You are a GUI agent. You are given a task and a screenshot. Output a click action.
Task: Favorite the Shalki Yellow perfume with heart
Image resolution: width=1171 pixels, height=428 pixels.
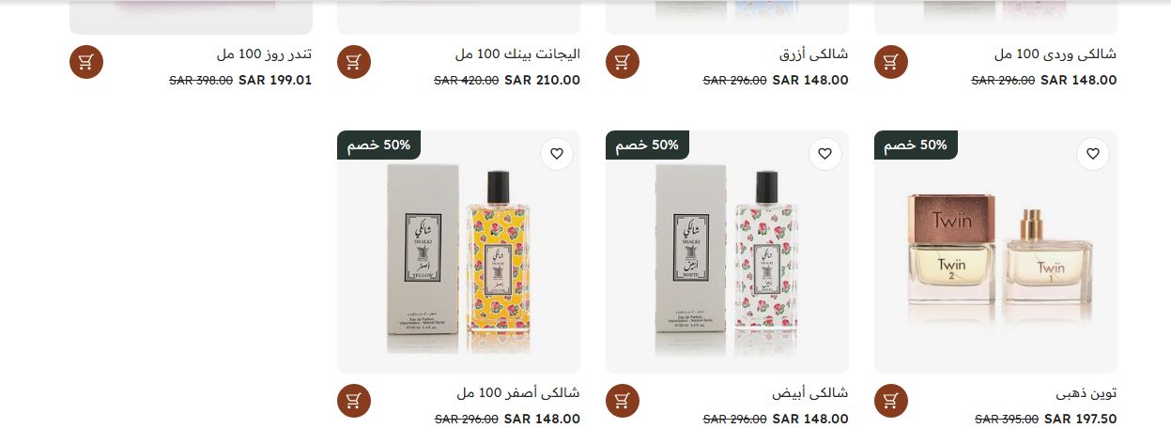tap(557, 153)
